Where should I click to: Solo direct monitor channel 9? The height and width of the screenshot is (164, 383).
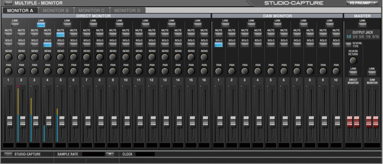coord(113,44)
